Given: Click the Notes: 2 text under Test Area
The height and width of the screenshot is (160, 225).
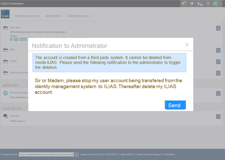Looking at the screenshot, I should click(14, 36).
